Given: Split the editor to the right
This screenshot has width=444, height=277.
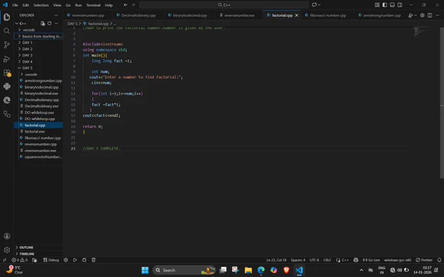Looking at the screenshot, I should [430, 15].
